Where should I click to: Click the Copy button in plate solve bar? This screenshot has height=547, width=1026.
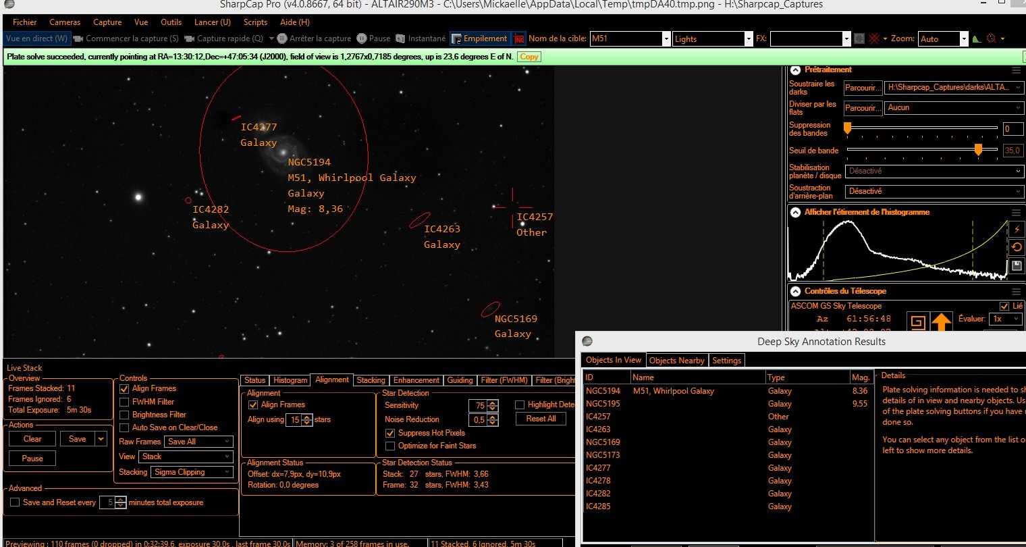pyautogui.click(x=529, y=57)
